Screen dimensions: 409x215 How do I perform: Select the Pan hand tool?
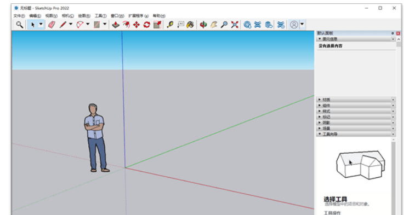click(x=214, y=25)
